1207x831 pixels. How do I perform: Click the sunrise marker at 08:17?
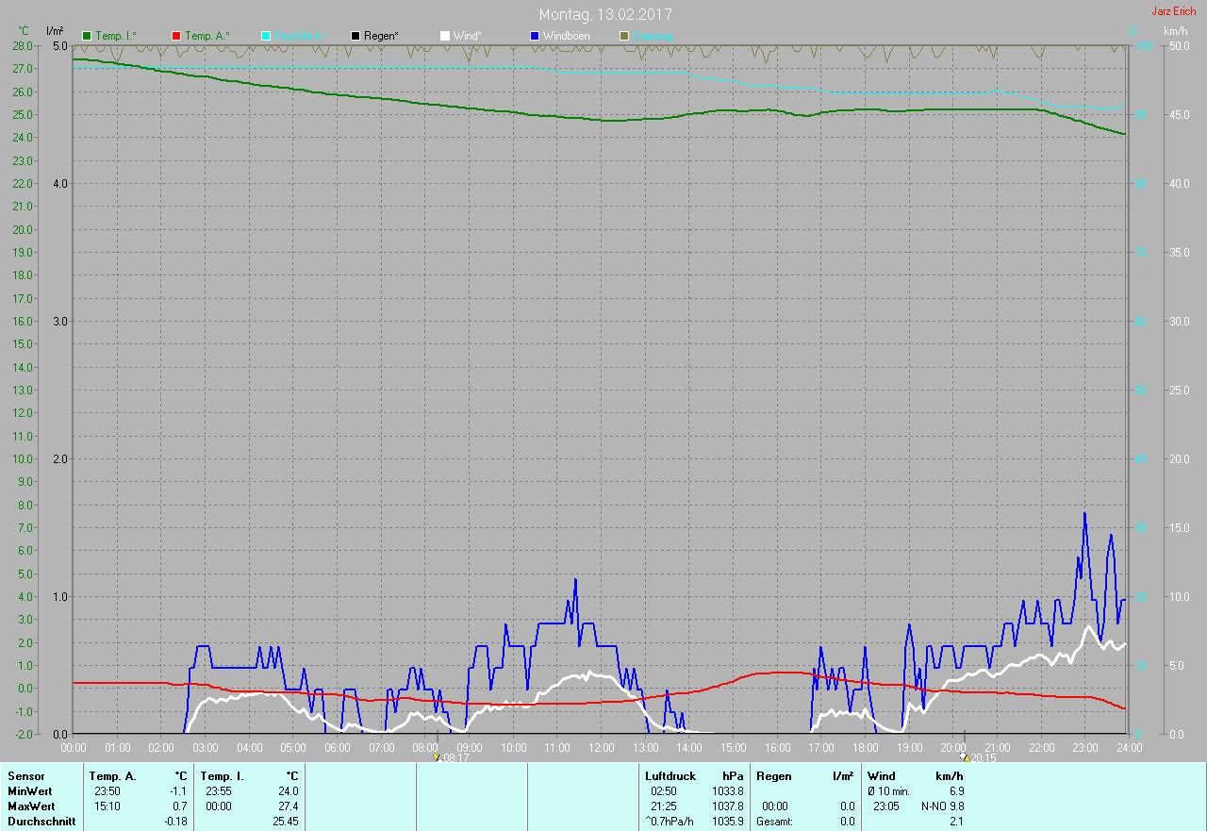(436, 757)
